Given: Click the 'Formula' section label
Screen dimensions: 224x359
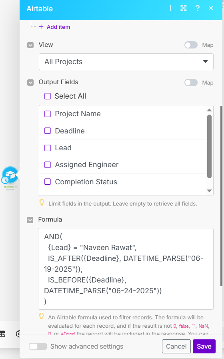Looking at the screenshot, I should point(50,219).
